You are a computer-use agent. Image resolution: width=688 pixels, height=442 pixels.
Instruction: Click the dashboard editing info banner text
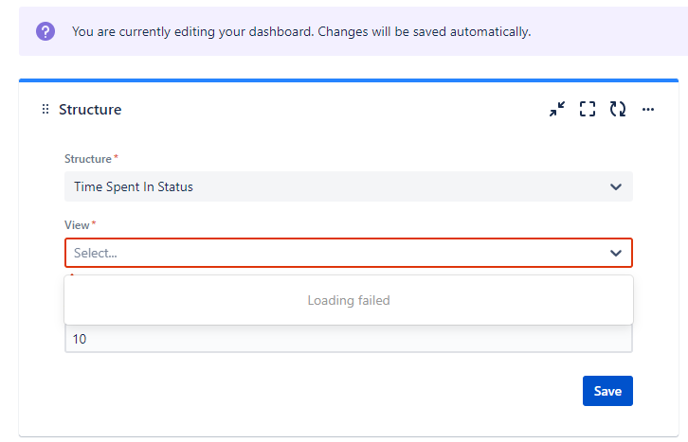(x=301, y=31)
